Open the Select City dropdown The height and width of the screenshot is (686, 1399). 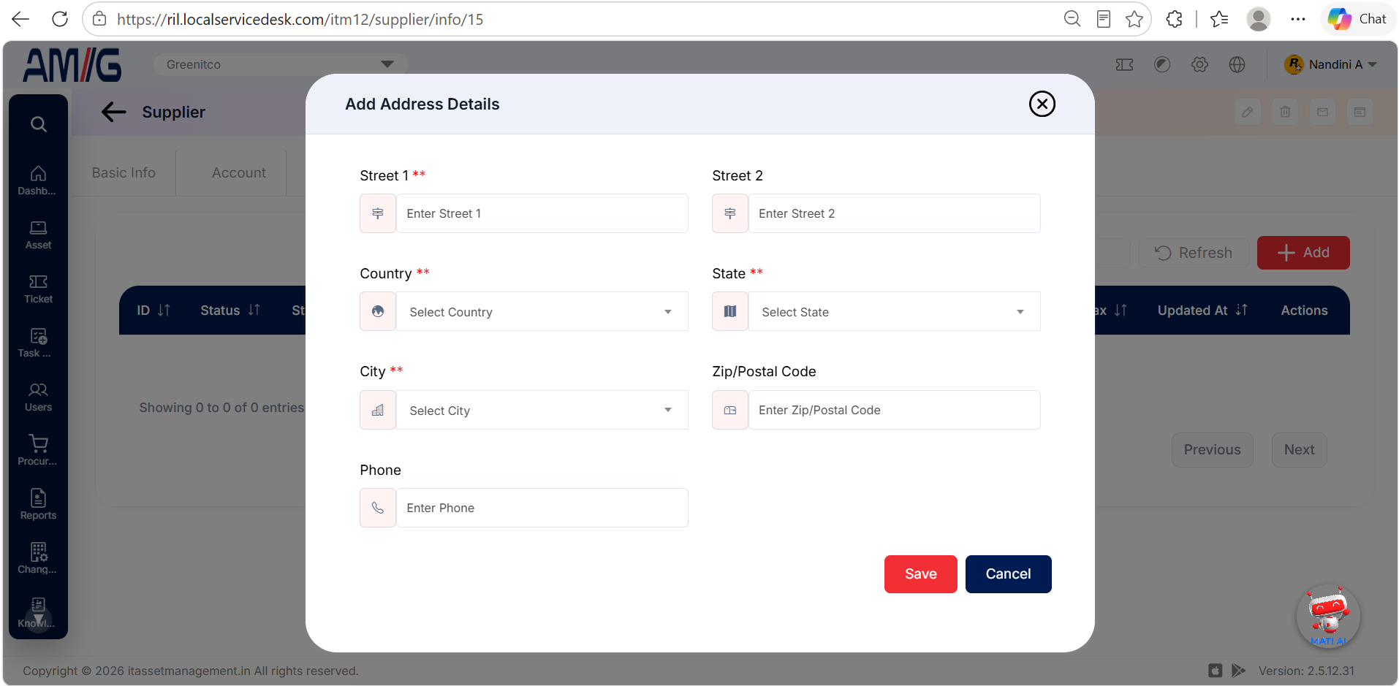(x=542, y=410)
